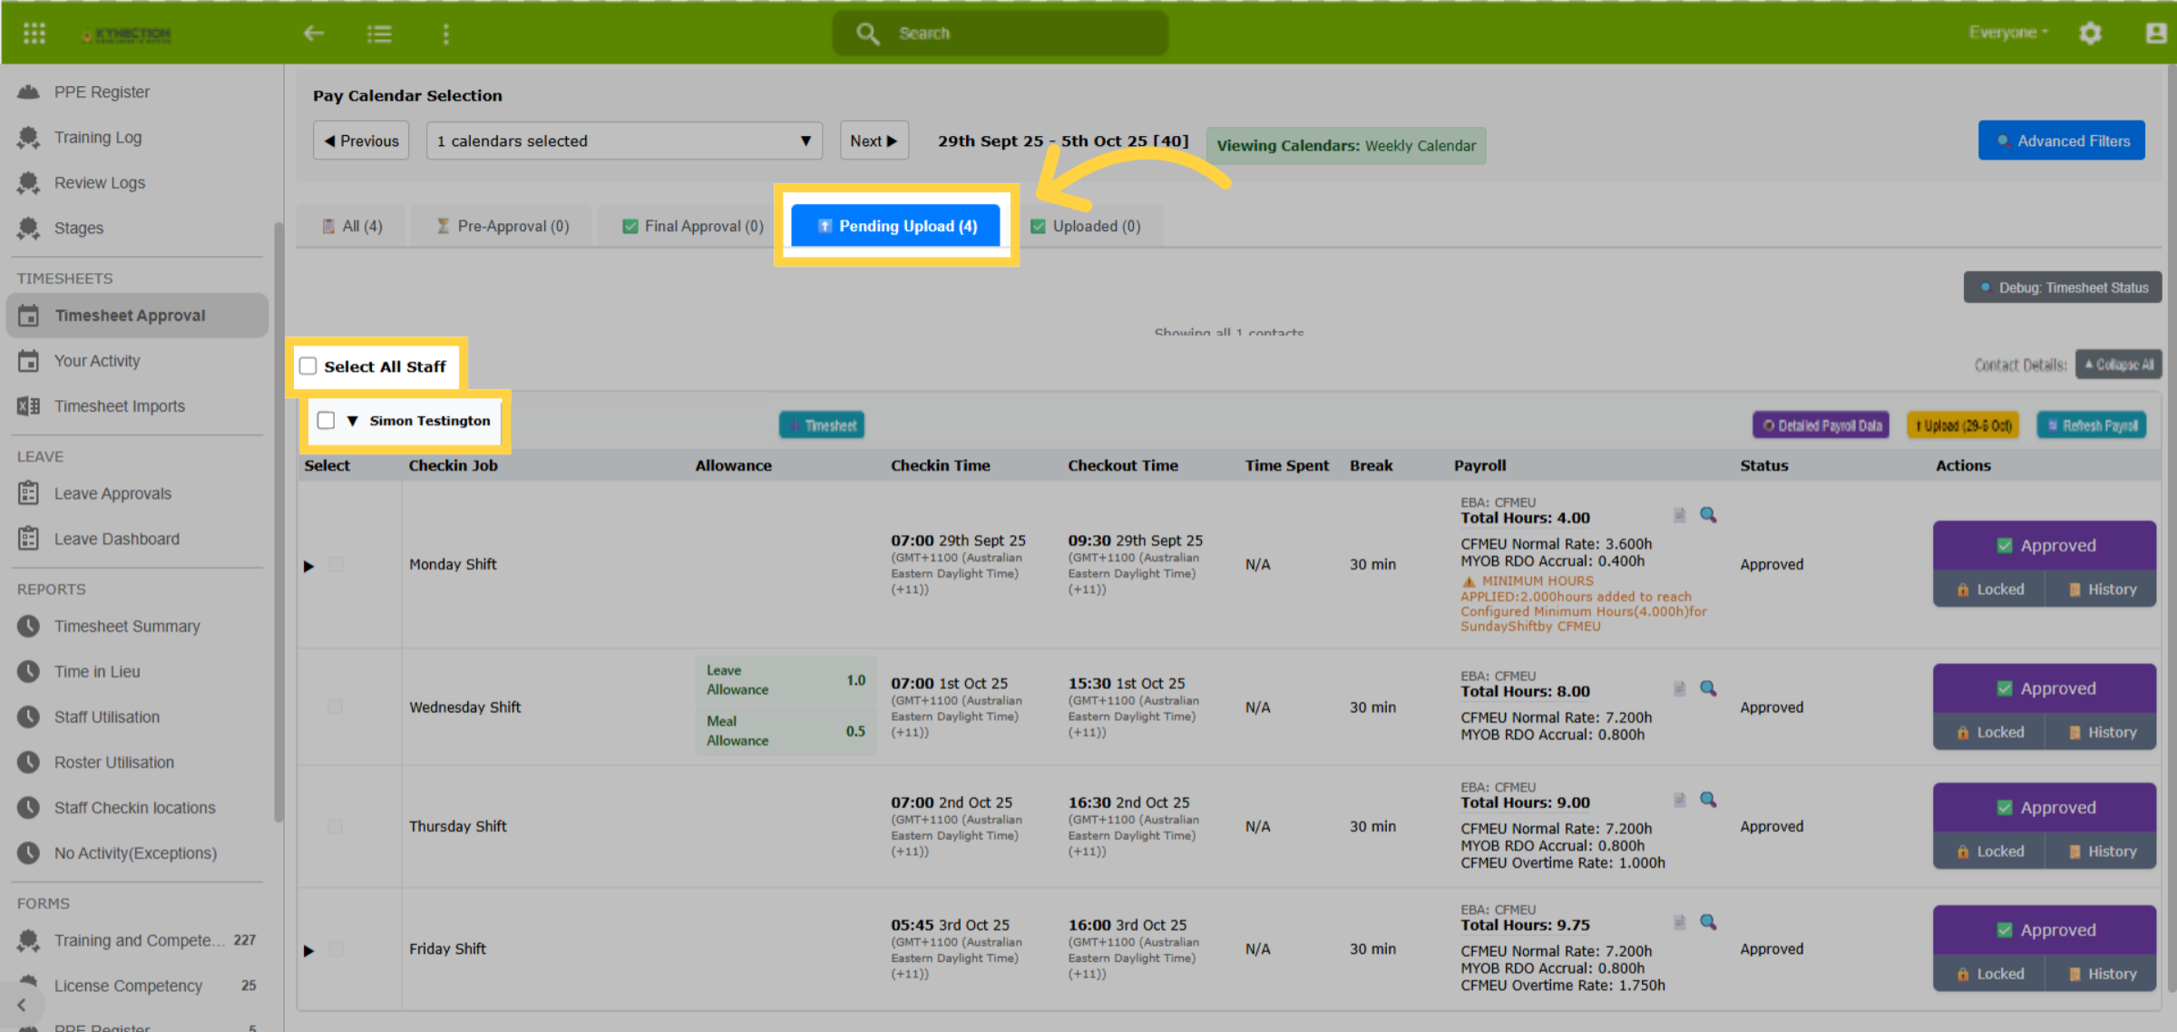Collapse the sidebar with left chevron
This screenshot has width=2177, height=1032.
pos(22,1005)
